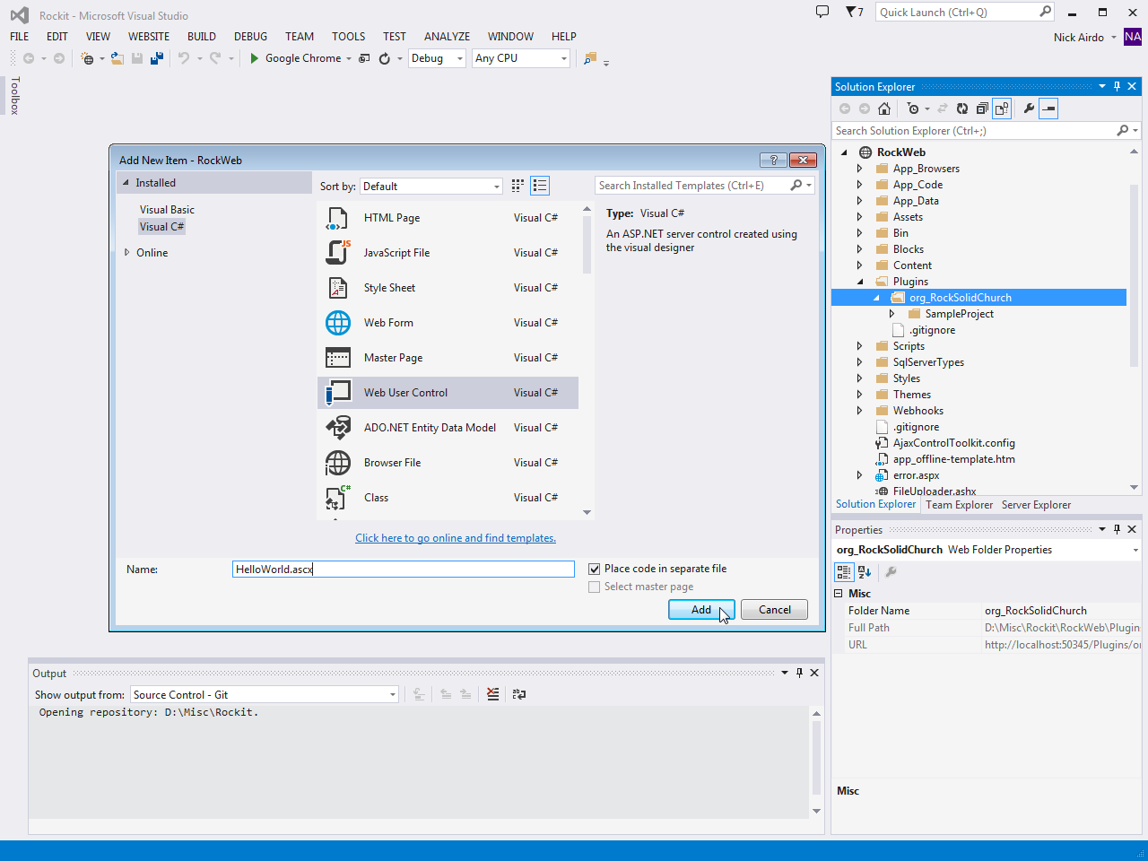Open the Toolbox side tab
The width and height of the screenshot is (1148, 861).
[14, 95]
